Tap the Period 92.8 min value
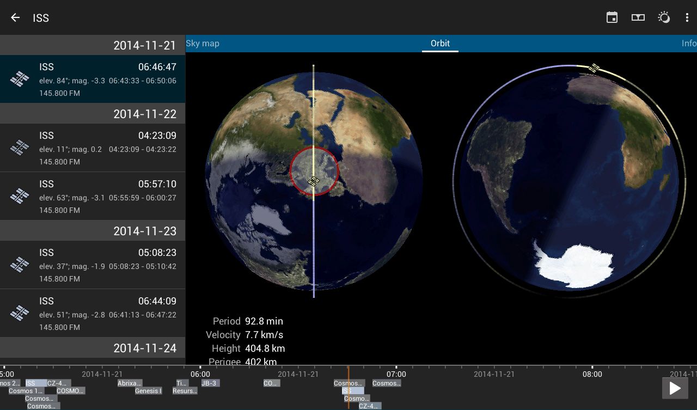 coord(264,321)
